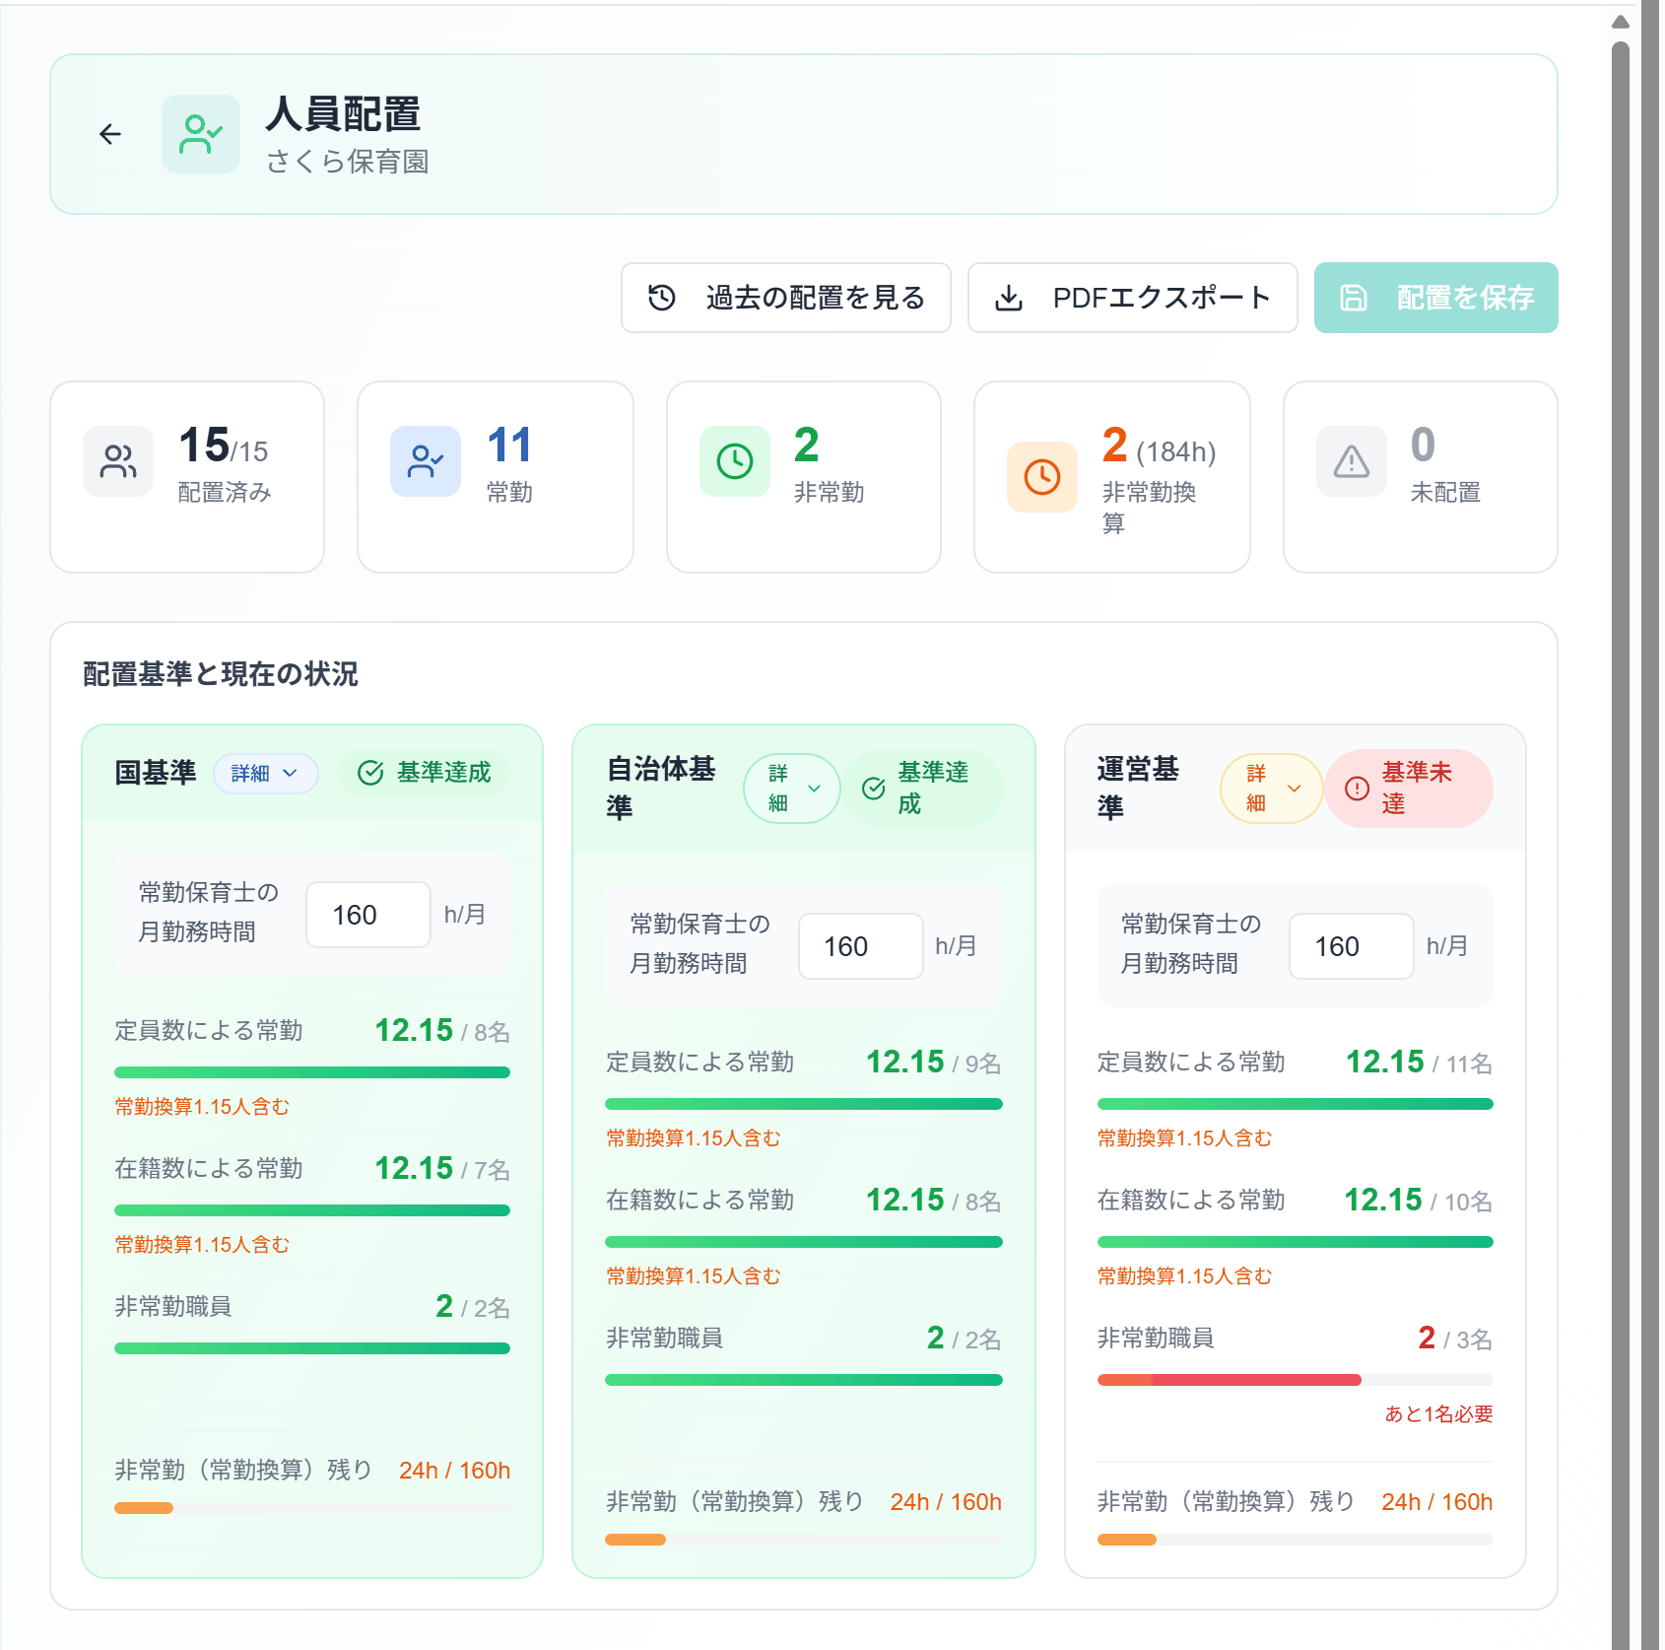Click さくら保育園 subtitle
Viewport: 1665px width, 1650px height.
348,162
